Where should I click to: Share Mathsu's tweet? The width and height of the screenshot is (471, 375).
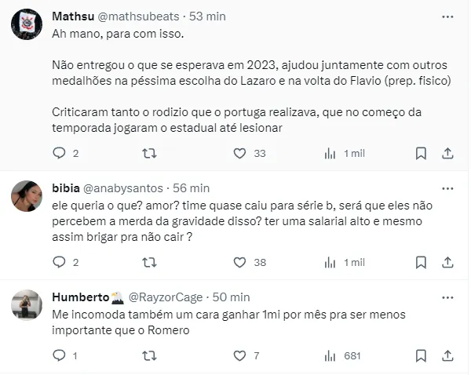pyautogui.click(x=448, y=154)
